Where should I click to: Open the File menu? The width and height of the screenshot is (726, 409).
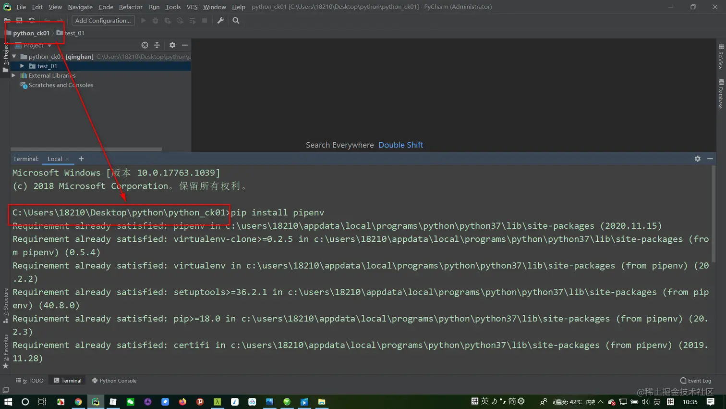21,7
